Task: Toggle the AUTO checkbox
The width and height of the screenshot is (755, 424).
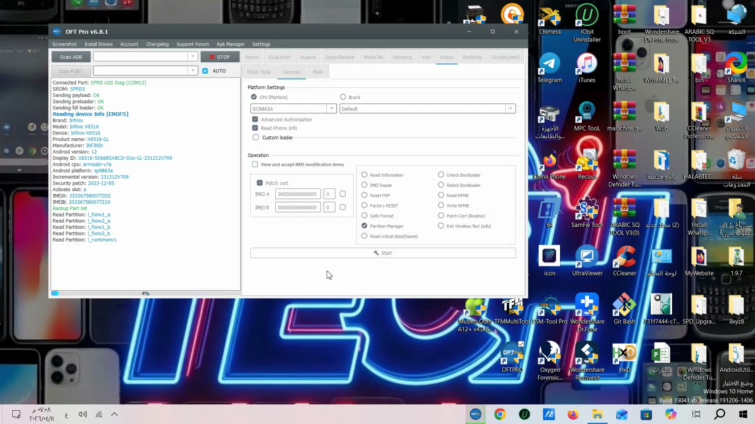Action: [x=205, y=71]
